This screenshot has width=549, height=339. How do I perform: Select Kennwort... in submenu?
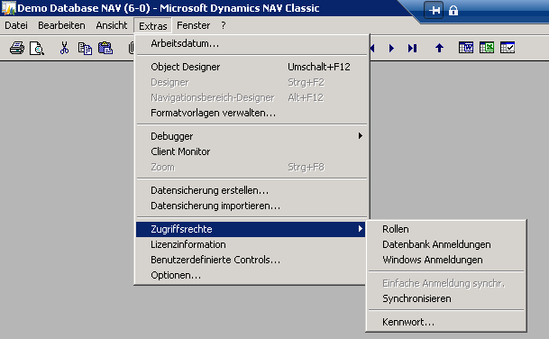[x=446, y=322]
